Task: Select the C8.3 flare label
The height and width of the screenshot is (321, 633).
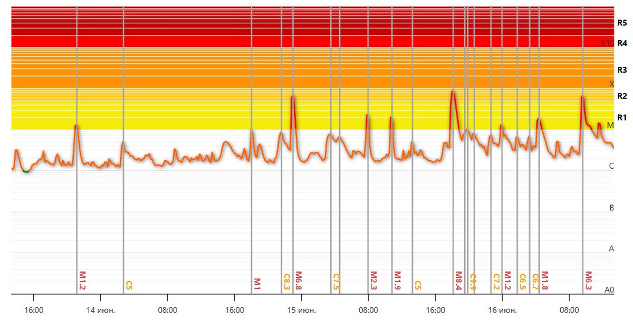Action: pos(286,281)
